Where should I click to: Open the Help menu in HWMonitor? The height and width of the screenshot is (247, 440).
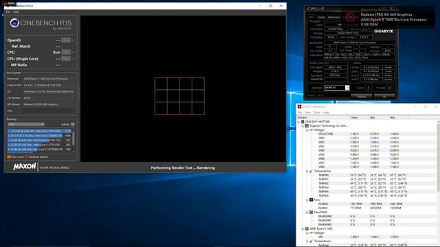tap(326, 113)
